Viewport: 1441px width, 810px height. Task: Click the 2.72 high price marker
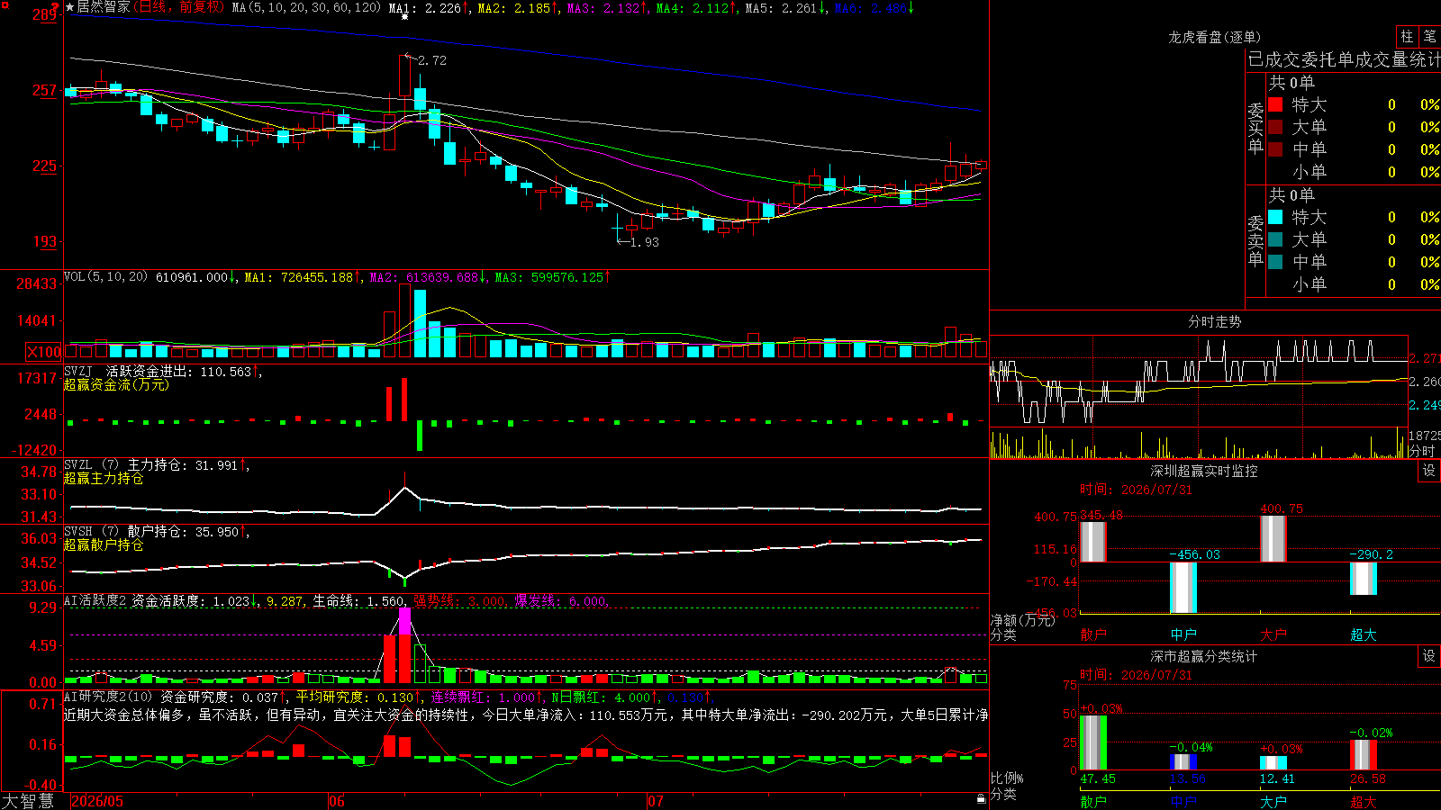pos(432,60)
